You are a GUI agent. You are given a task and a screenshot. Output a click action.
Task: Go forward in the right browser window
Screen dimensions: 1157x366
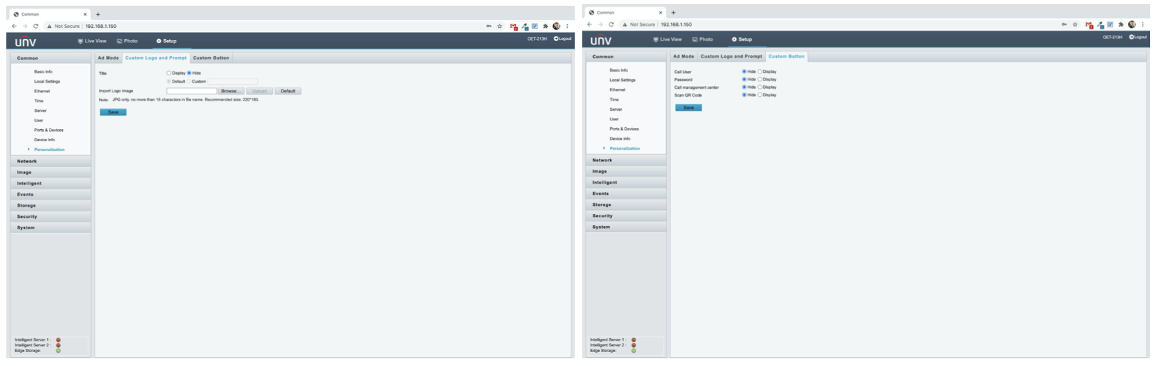[600, 24]
